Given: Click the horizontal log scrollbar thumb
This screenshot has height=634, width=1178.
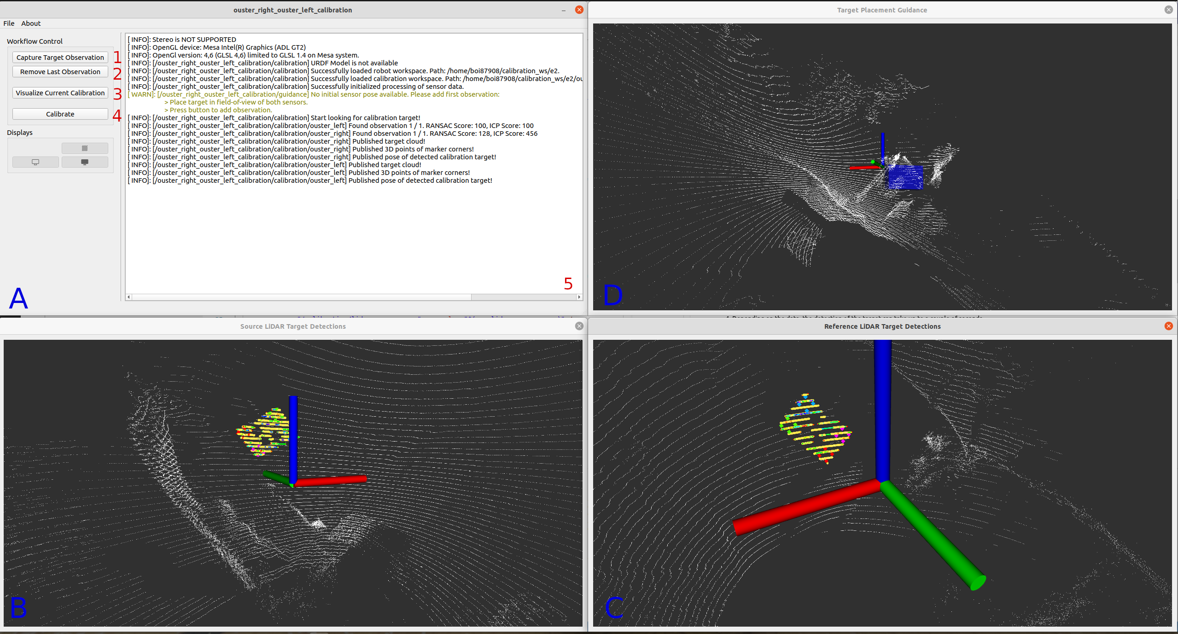Looking at the screenshot, I should click(x=302, y=297).
